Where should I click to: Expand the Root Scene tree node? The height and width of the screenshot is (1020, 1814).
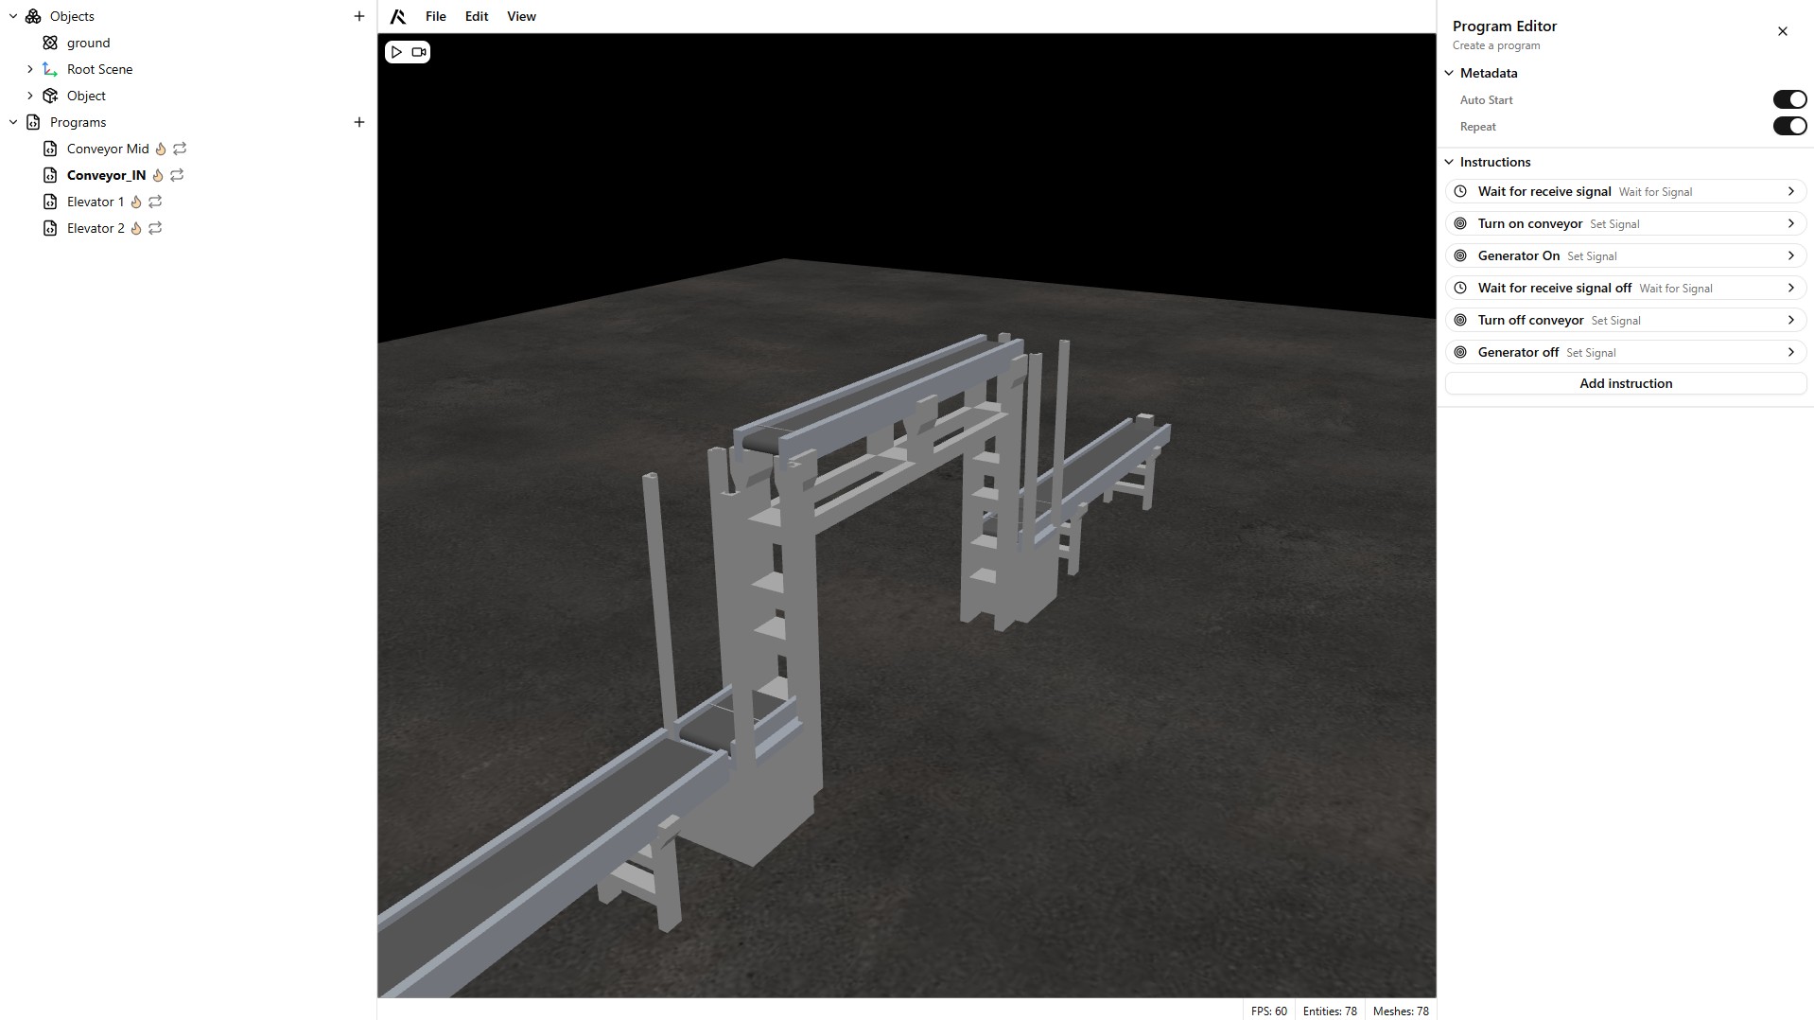coord(30,69)
